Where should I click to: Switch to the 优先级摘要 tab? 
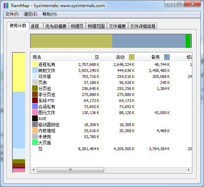coord(56,26)
